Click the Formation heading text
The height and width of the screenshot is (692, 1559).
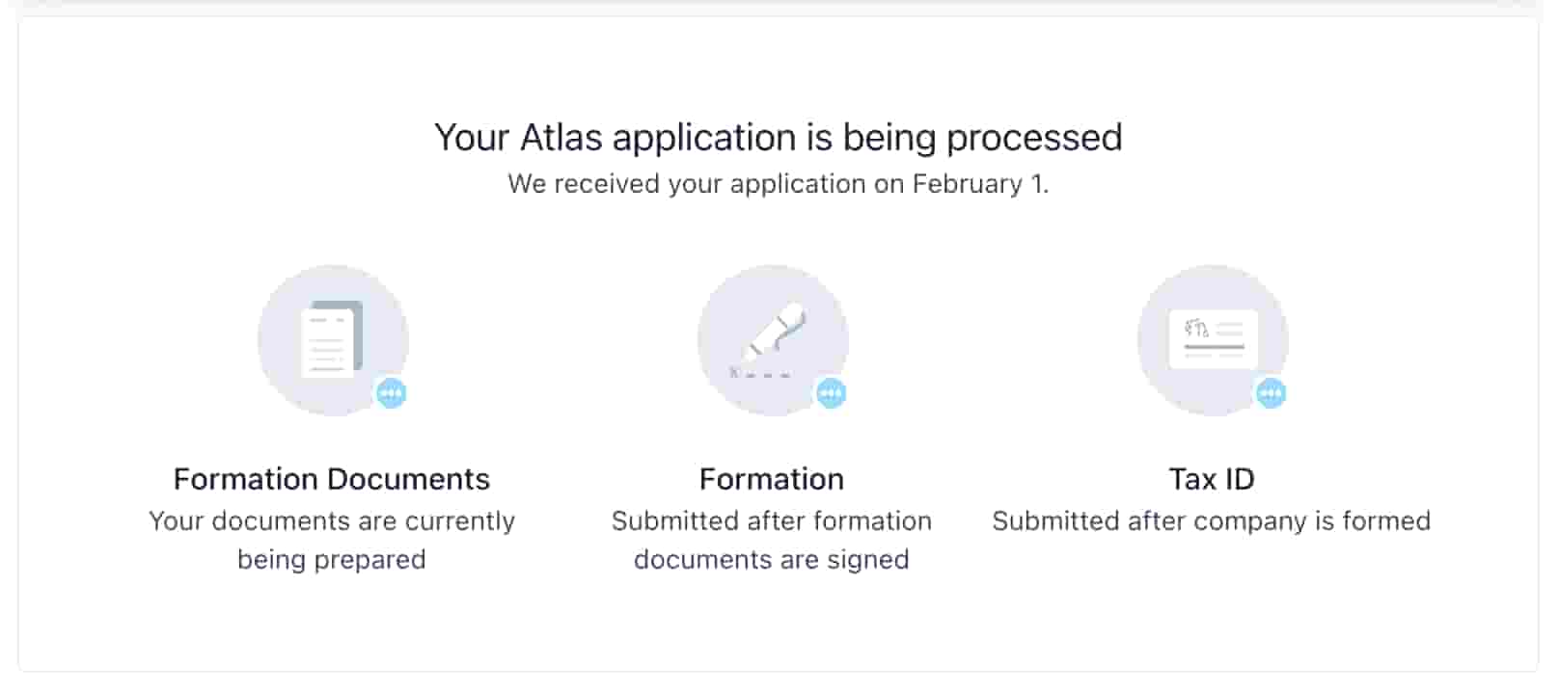pos(772,479)
